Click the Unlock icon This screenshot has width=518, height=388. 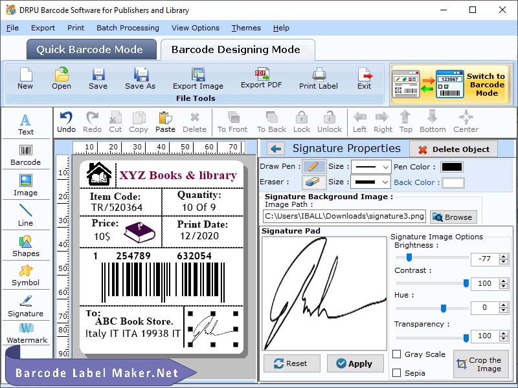click(330, 122)
